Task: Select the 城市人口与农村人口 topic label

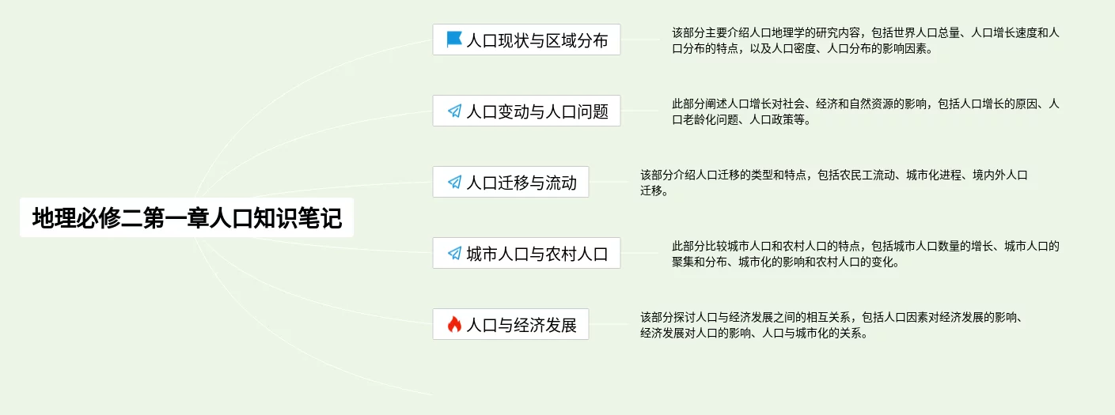Action: coord(537,254)
